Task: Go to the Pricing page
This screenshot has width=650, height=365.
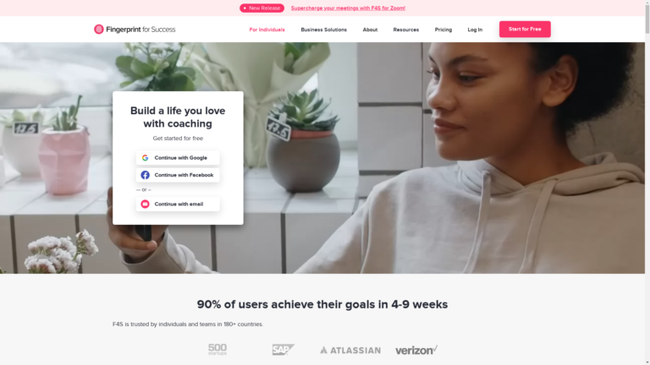Action: pos(443,30)
